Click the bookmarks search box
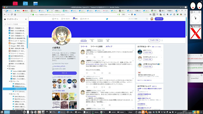Viewport: 203px width, 114px height. pos(16,24)
